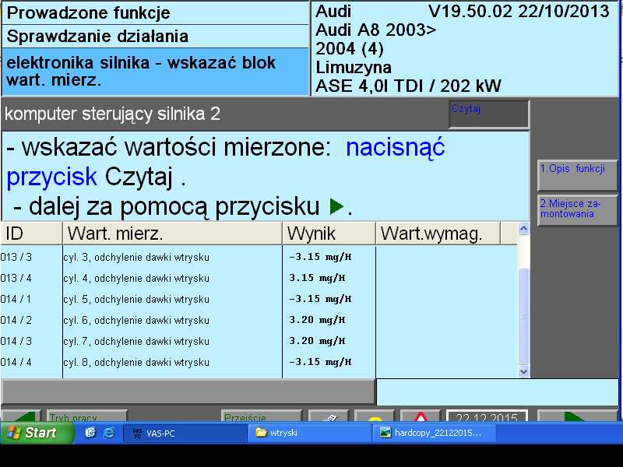Click the date field 22.12.2015

(487, 416)
